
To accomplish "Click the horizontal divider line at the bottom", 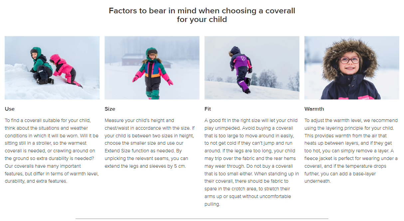I will coord(202,219).
